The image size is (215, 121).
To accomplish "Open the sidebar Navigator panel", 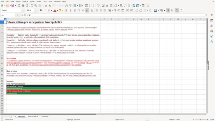I will coord(212,36).
